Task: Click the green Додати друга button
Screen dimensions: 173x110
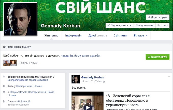Action: pos(157,57)
